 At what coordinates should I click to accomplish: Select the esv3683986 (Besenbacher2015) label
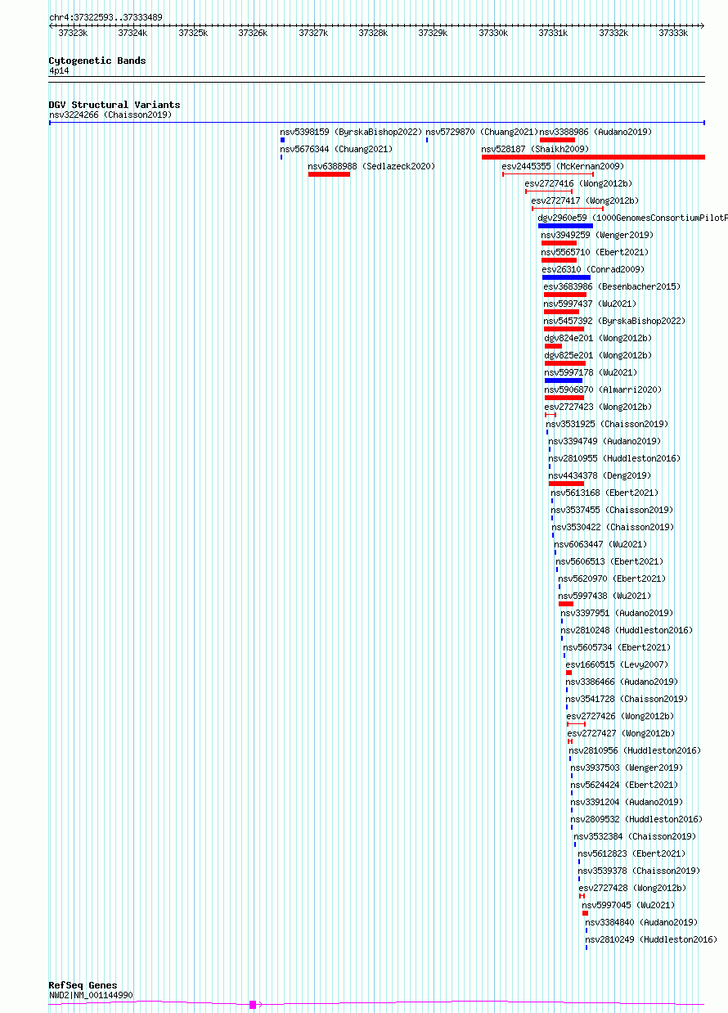click(612, 286)
